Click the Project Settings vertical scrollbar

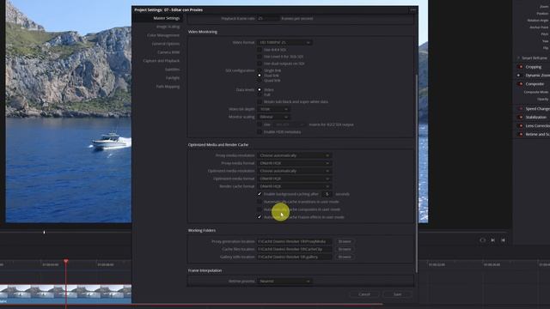416,173
